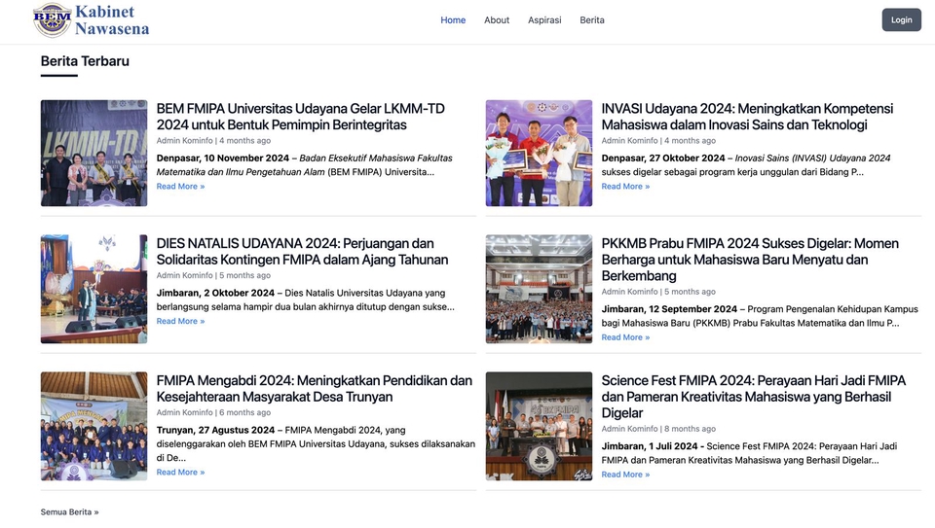Click the PKKMB Prabu crowd thumbnail
Viewport: 935px width, 528px height.
pos(539,289)
